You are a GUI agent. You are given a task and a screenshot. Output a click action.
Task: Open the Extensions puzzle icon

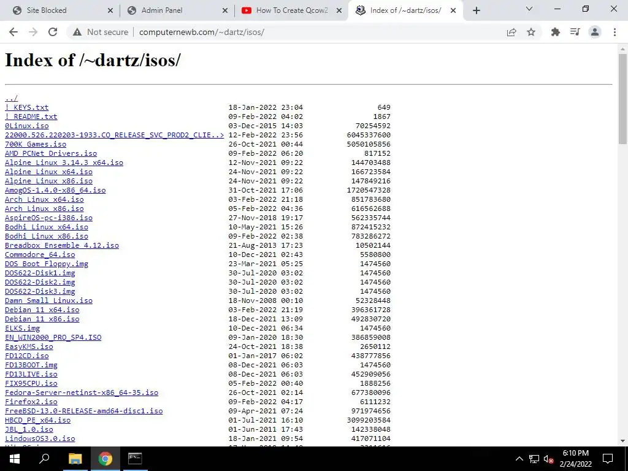(x=556, y=32)
